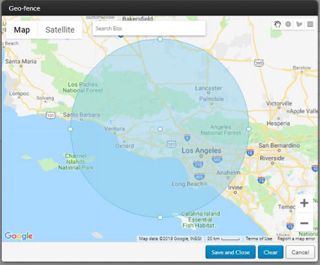Select the draw circle tool

point(288,24)
